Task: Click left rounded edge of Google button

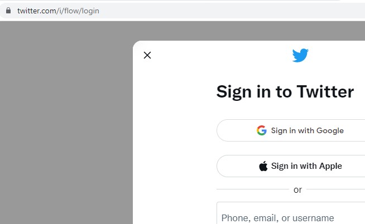Action: [221, 130]
